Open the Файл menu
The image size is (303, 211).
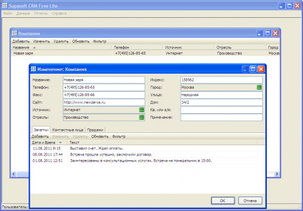click(8, 13)
